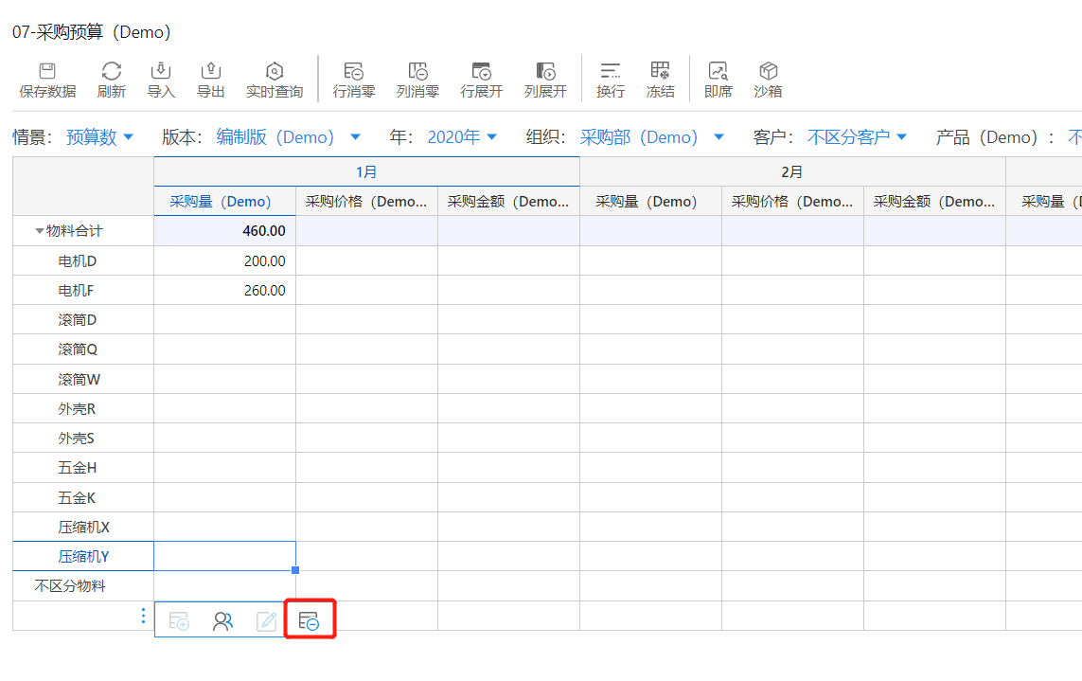Apply 行消零 to hide zero rows
The height and width of the screenshot is (681, 1082).
[354, 72]
